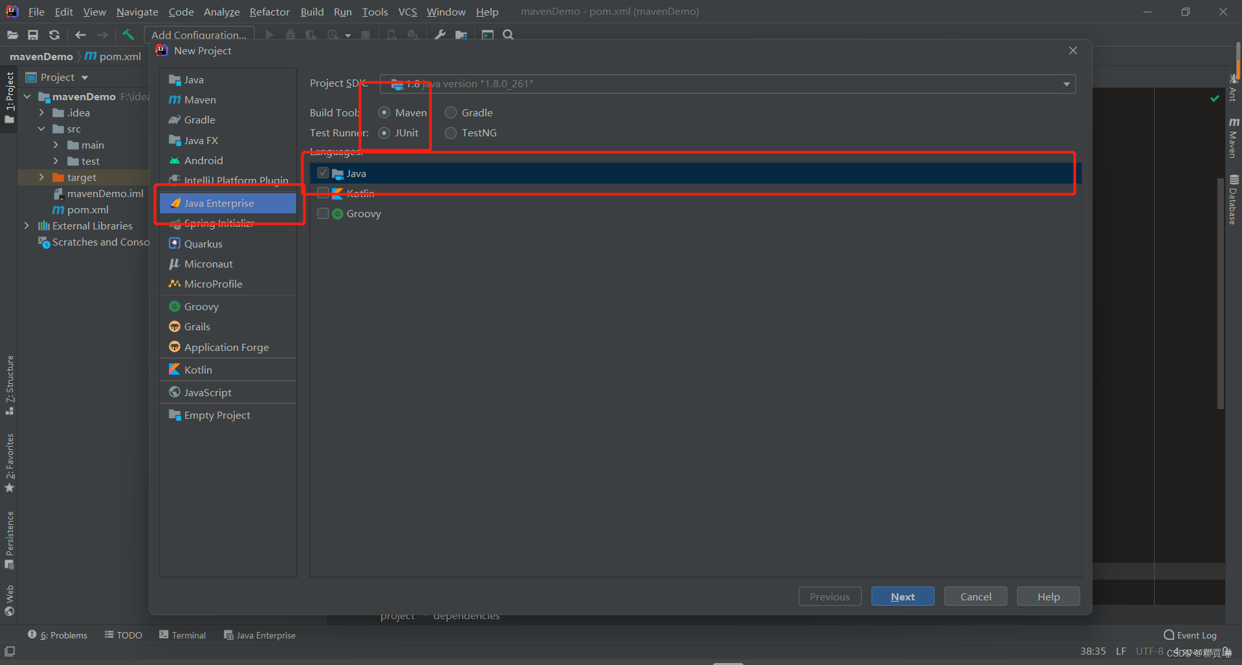1242x665 pixels.
Task: Open the Refactor menu
Action: (270, 12)
